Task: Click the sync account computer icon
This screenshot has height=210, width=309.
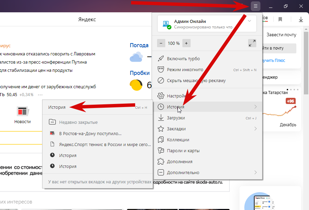Action: click(167, 25)
